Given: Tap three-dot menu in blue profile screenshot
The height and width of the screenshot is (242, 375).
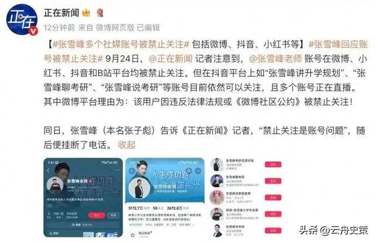Looking at the screenshot, I should click(198, 171).
